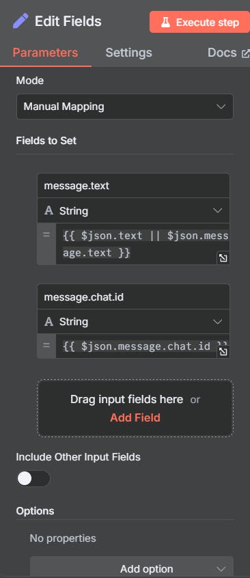Open the Add option dropdown

tap(132, 568)
